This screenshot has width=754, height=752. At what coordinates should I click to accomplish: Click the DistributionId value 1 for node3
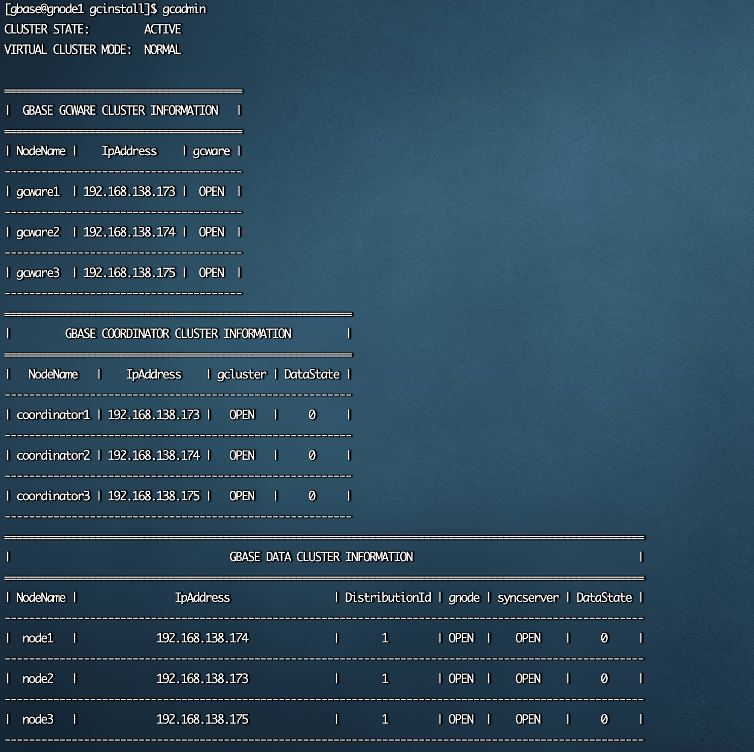coord(385,720)
